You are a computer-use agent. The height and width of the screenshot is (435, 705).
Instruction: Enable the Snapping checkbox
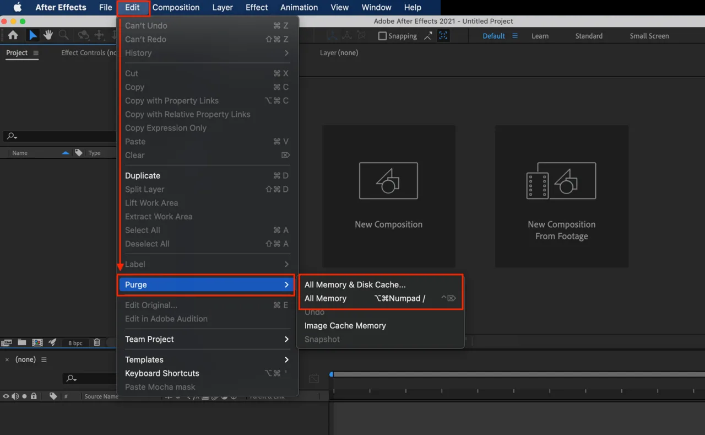[382, 36]
